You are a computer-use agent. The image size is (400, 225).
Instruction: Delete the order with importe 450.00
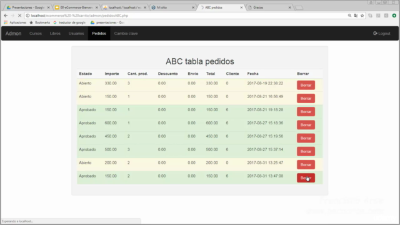pyautogui.click(x=306, y=138)
